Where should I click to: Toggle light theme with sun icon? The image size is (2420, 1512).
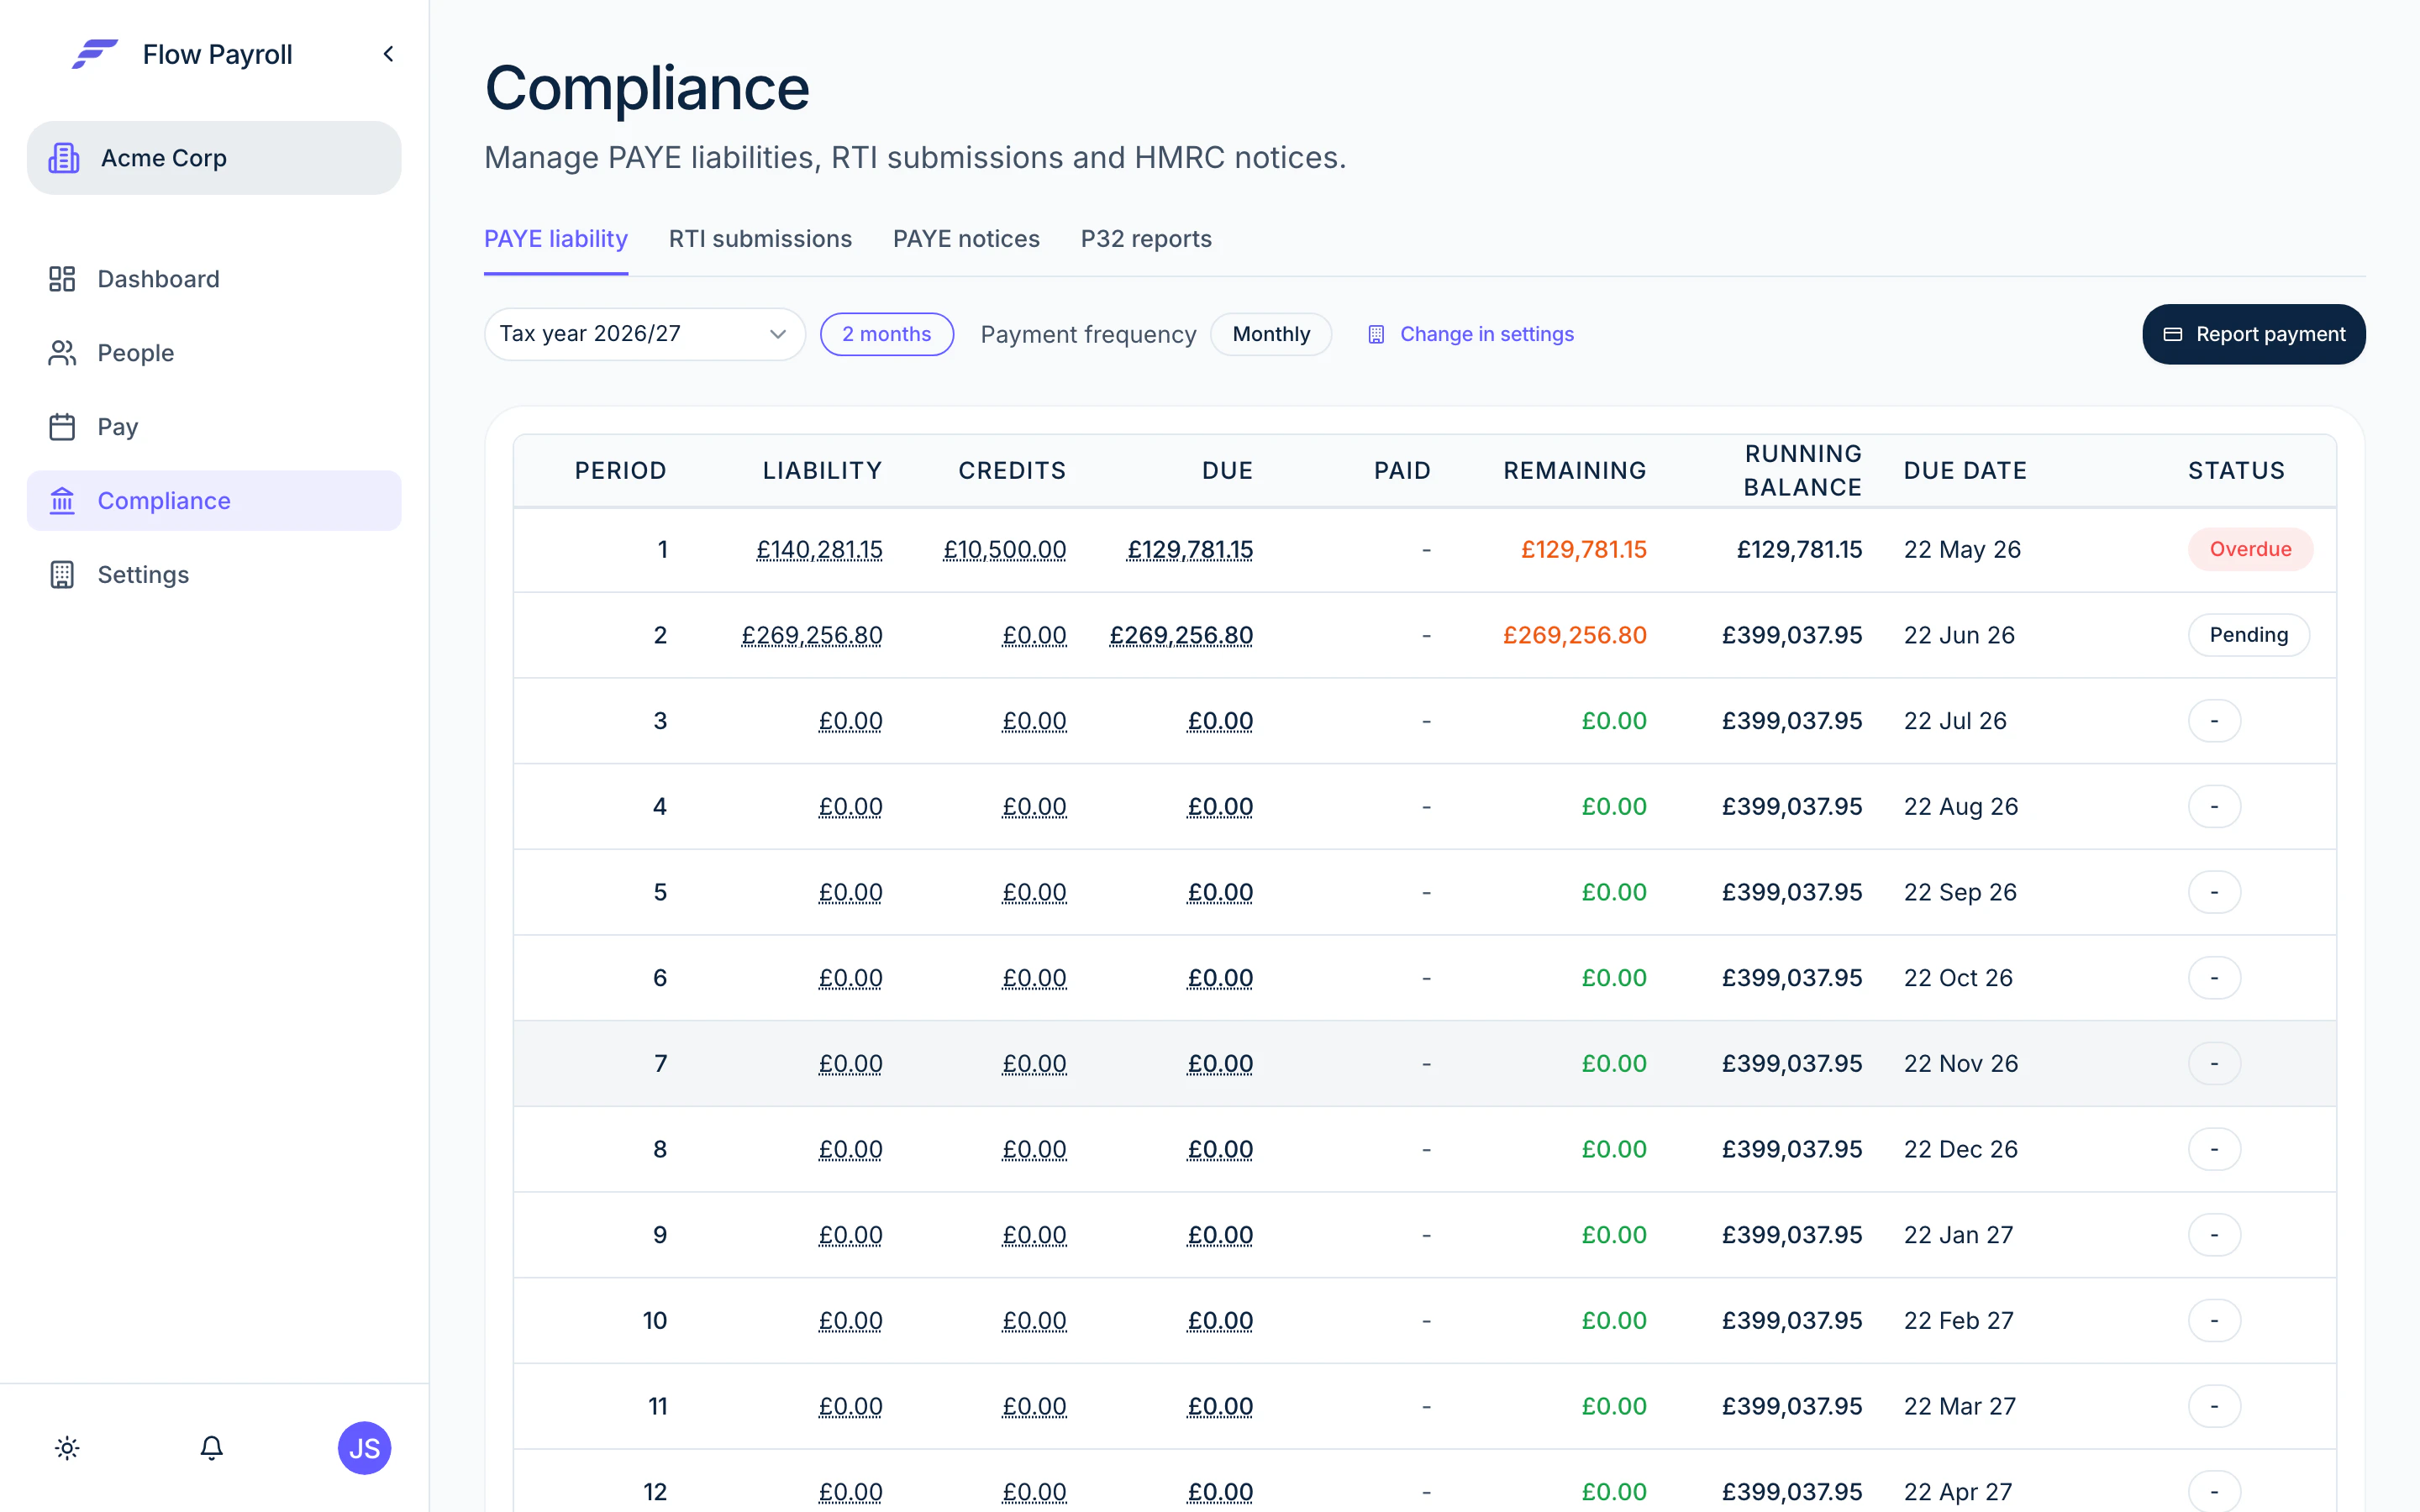click(x=67, y=1448)
